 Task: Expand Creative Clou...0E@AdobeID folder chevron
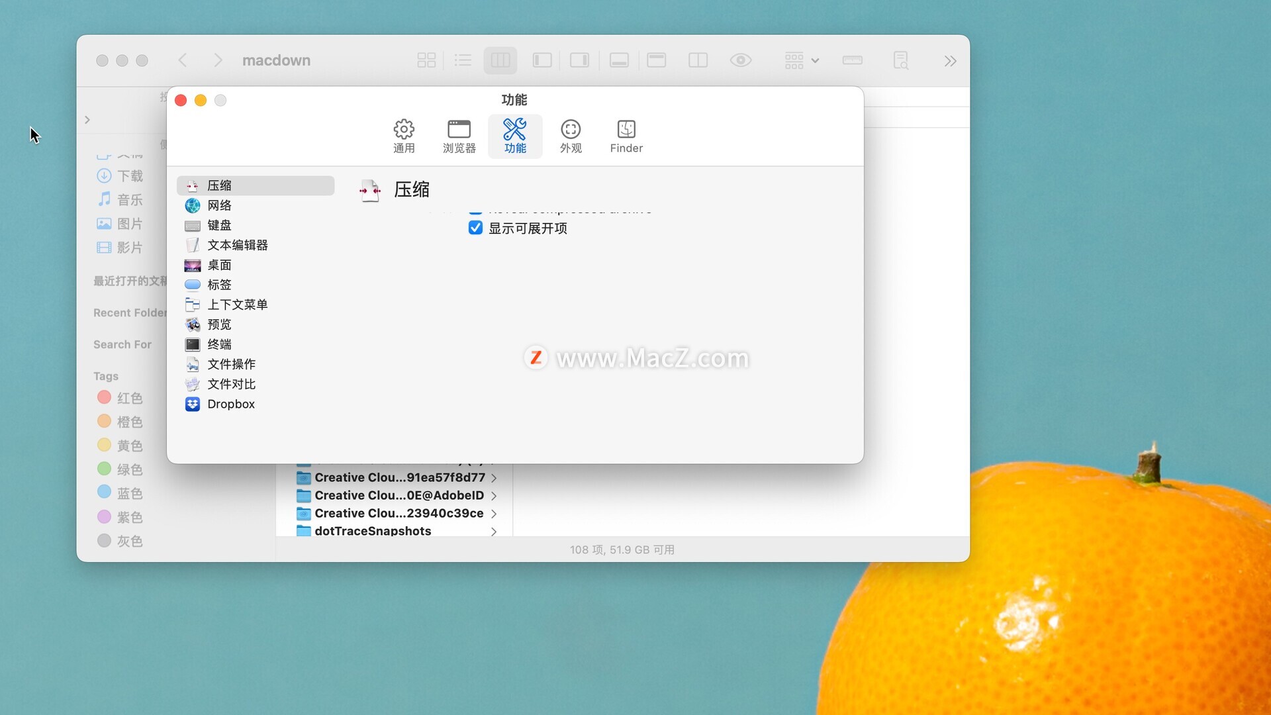[x=494, y=496]
